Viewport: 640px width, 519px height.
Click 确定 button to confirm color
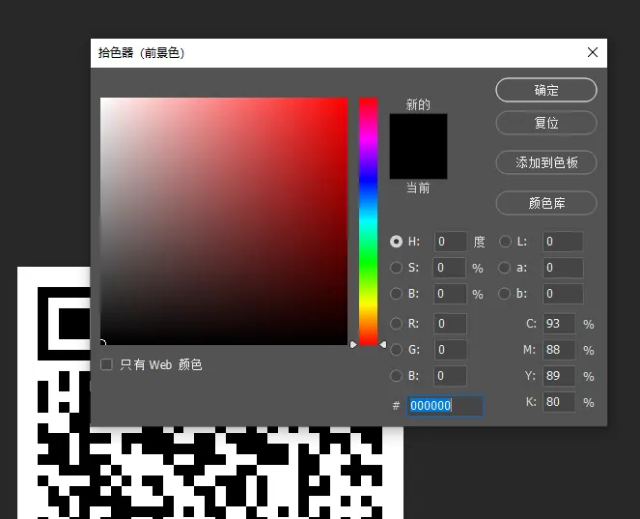545,90
